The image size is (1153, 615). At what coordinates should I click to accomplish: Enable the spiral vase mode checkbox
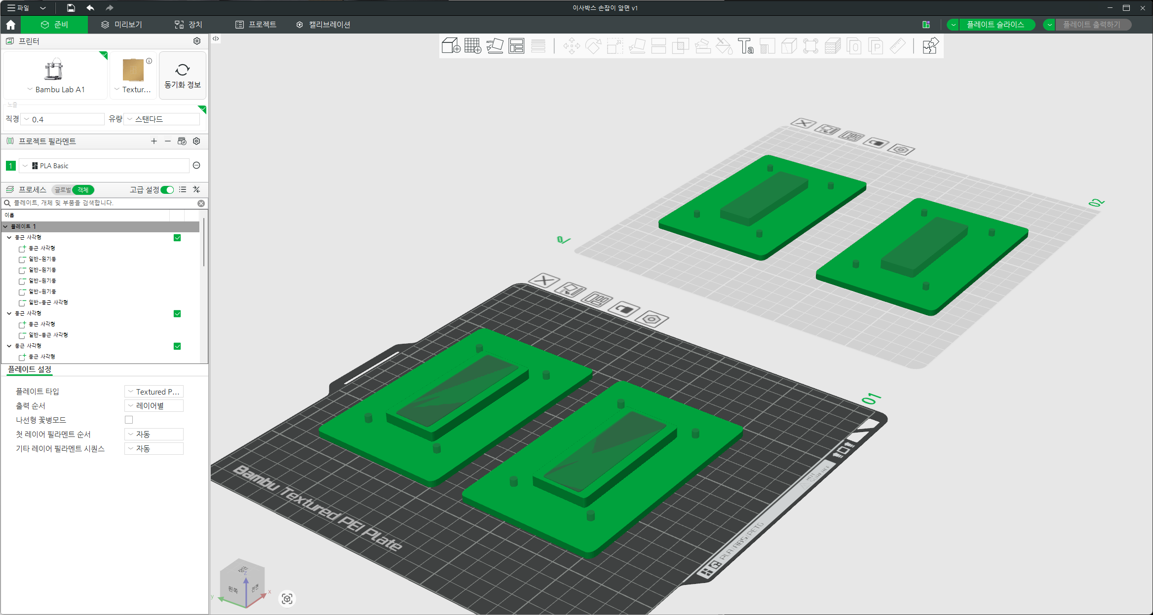pyautogui.click(x=129, y=420)
